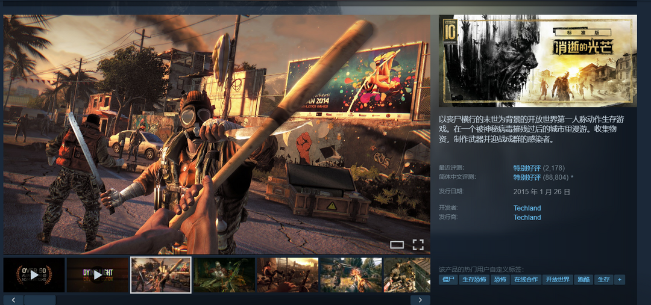The height and width of the screenshot is (305, 651).
Task: Click the '发行商:' label
Action: [x=448, y=217]
